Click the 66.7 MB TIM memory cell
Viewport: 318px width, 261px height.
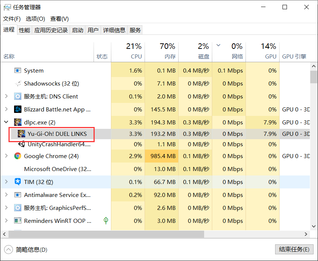(x=162, y=182)
